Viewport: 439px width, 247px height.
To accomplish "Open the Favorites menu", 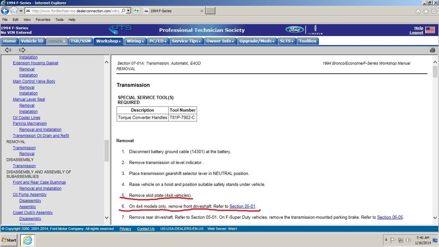I will [x=43, y=20].
